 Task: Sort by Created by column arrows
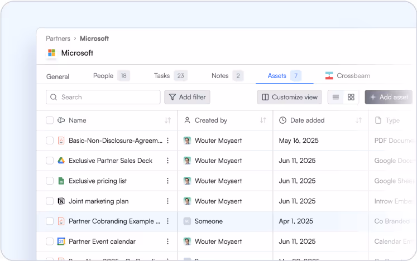pos(263,120)
